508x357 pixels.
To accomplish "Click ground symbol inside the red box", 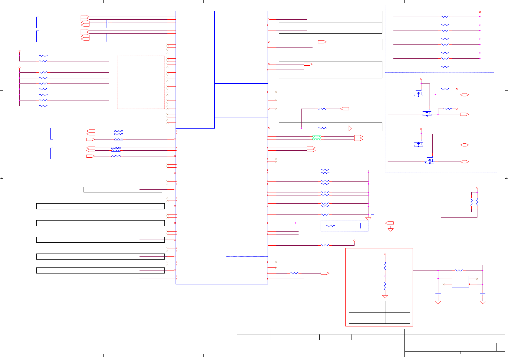I will tap(385, 297).
